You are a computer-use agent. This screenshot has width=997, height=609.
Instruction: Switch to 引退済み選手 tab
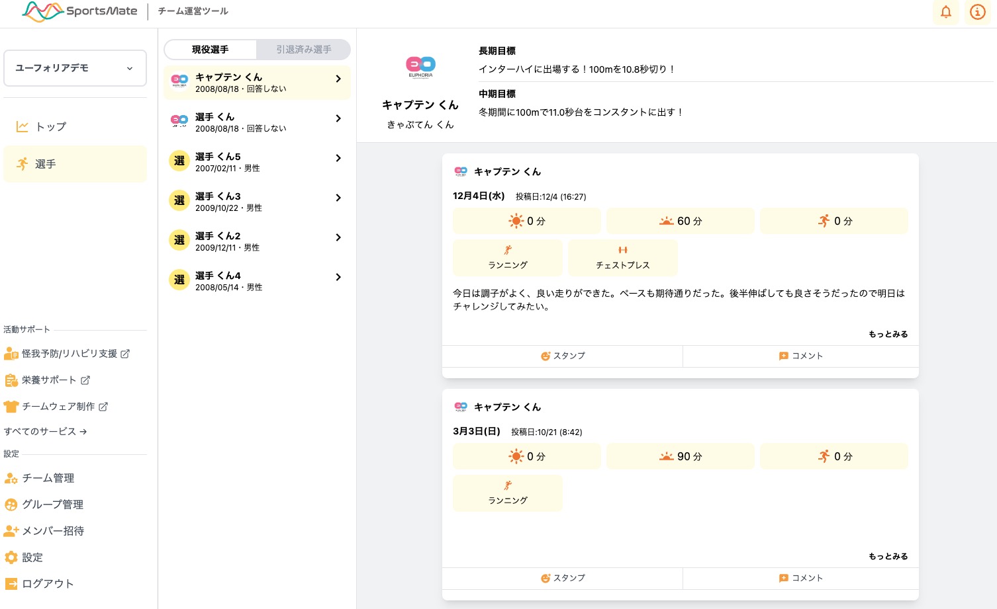click(x=304, y=50)
